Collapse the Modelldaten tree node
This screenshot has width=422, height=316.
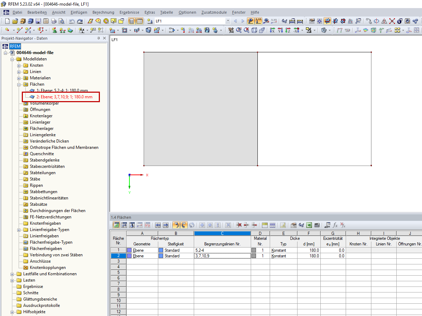pyautogui.click(x=12, y=59)
